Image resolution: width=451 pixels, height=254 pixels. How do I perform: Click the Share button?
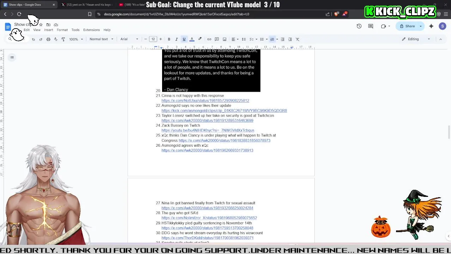tap(407, 26)
